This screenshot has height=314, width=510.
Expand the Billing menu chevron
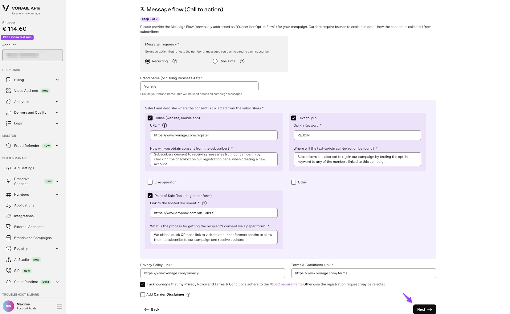coord(57,80)
